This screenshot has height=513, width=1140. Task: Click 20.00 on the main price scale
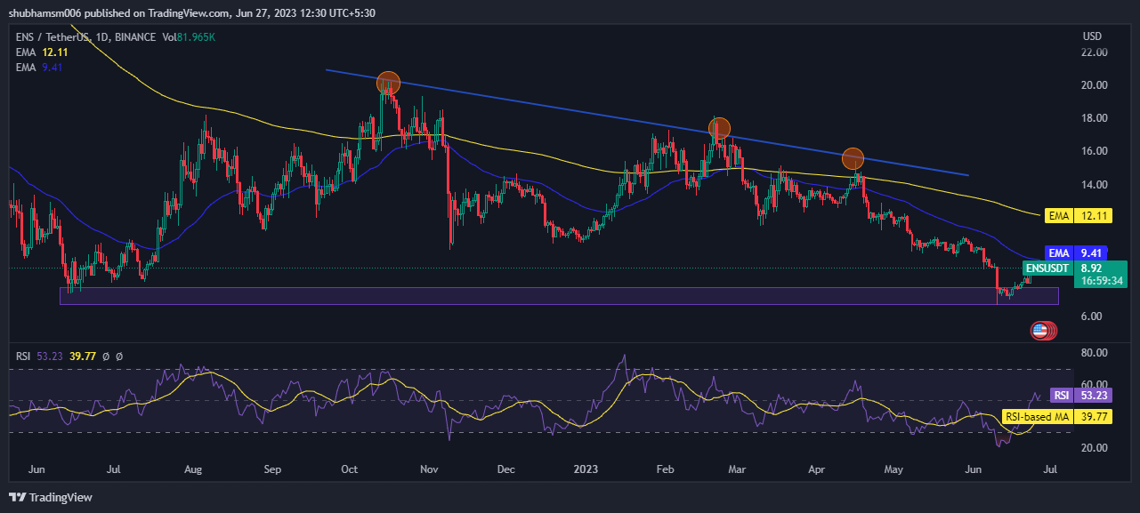1095,85
